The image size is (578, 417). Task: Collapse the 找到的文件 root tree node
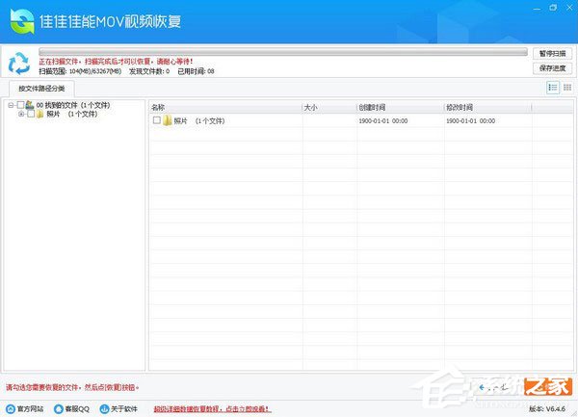point(10,105)
